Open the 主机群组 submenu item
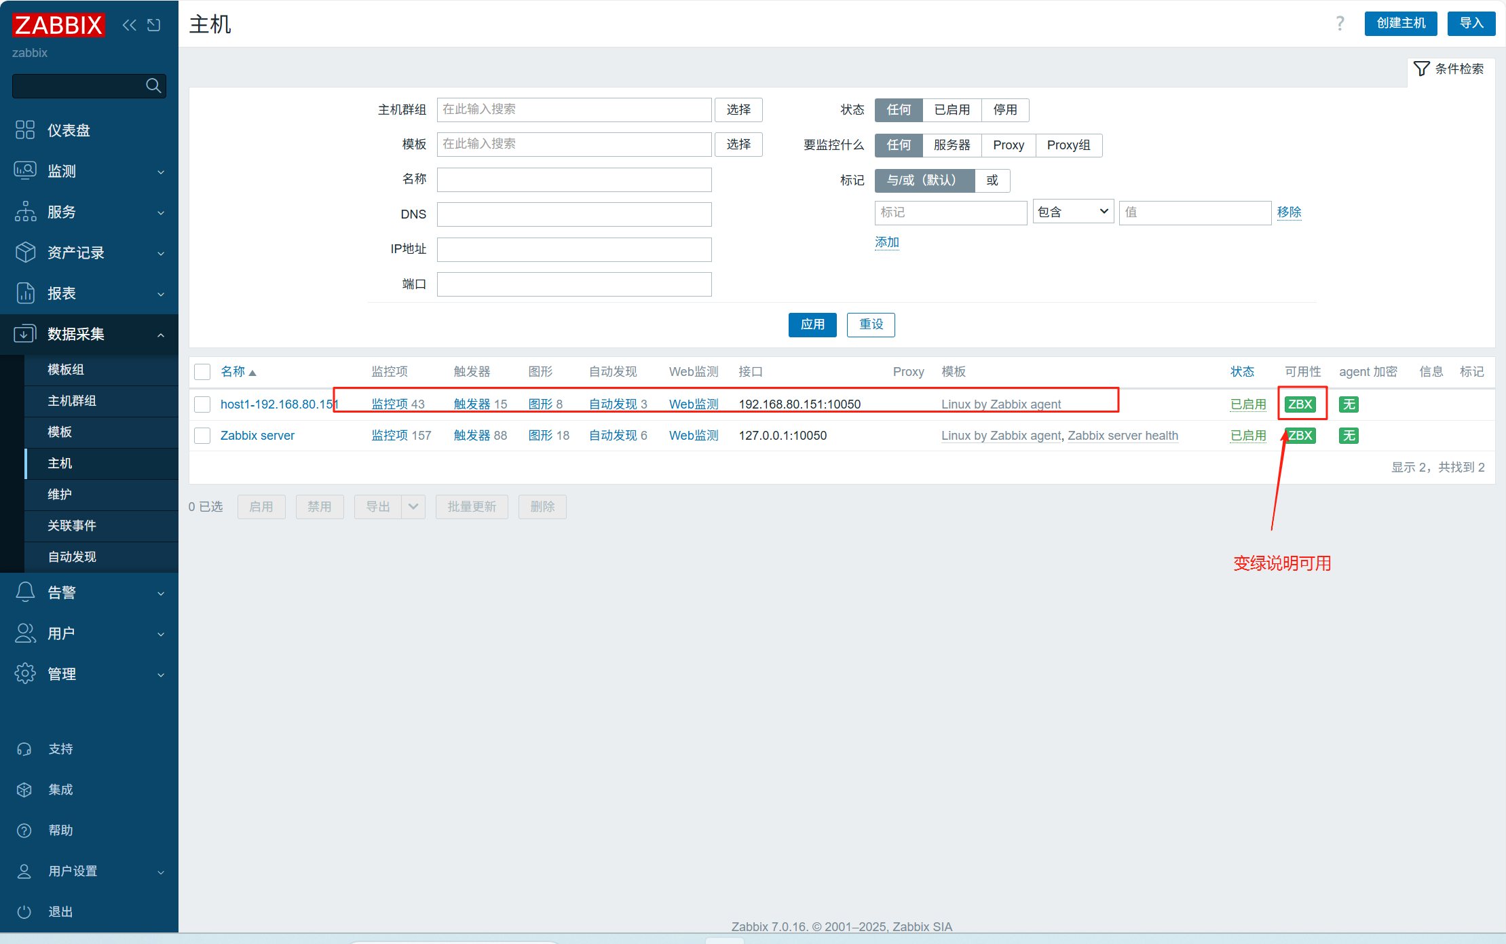 point(101,400)
